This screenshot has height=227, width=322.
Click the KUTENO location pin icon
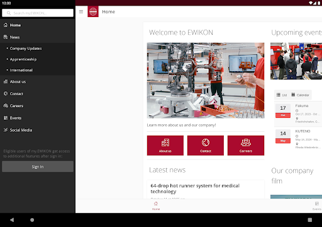(297, 144)
